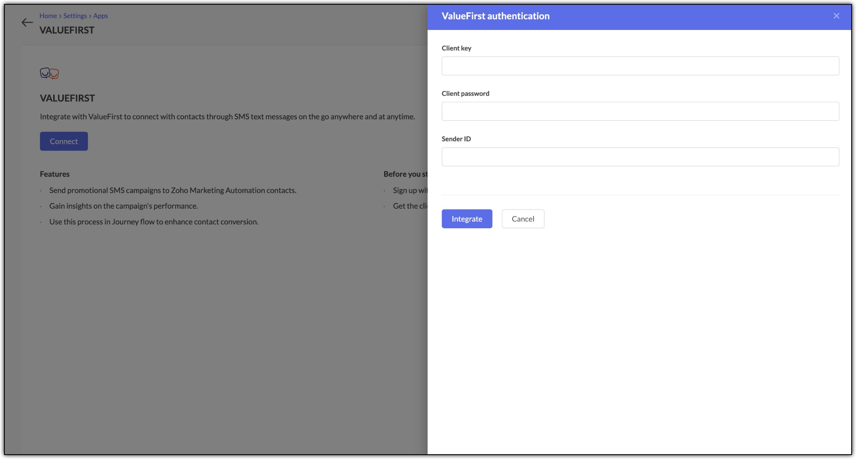Click the 'Sign up wi' list item
The image size is (856, 459).
coord(410,190)
